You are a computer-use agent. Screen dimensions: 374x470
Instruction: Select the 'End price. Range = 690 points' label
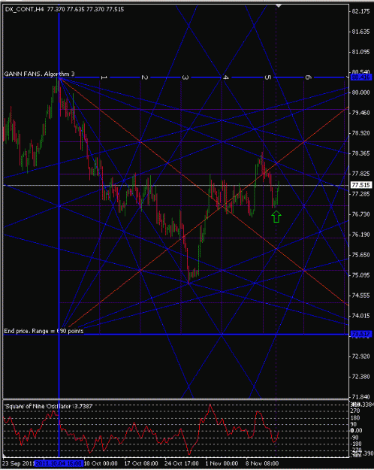click(x=44, y=331)
